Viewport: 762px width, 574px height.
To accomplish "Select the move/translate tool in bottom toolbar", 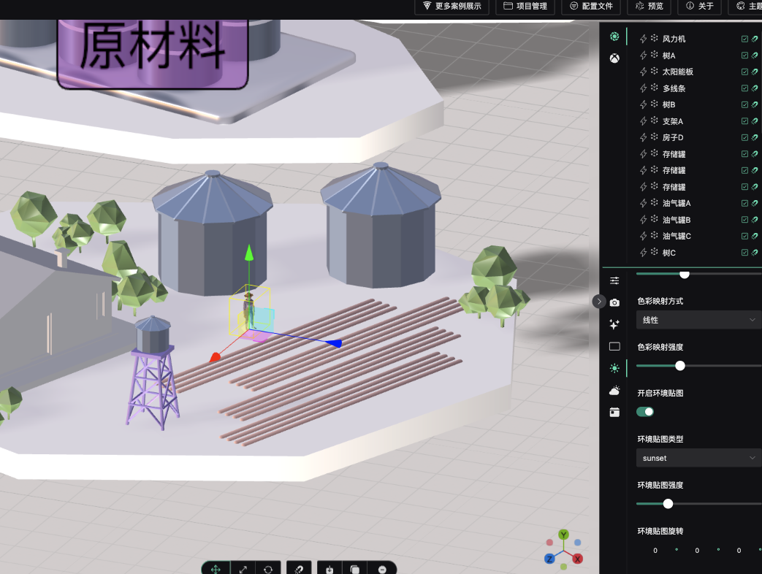I will point(216,569).
